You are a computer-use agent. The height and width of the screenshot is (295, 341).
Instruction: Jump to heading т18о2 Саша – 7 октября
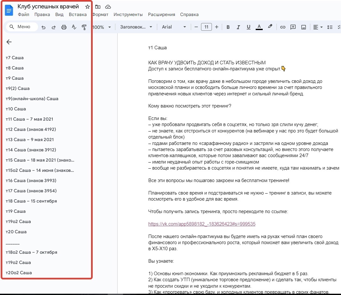31,252
